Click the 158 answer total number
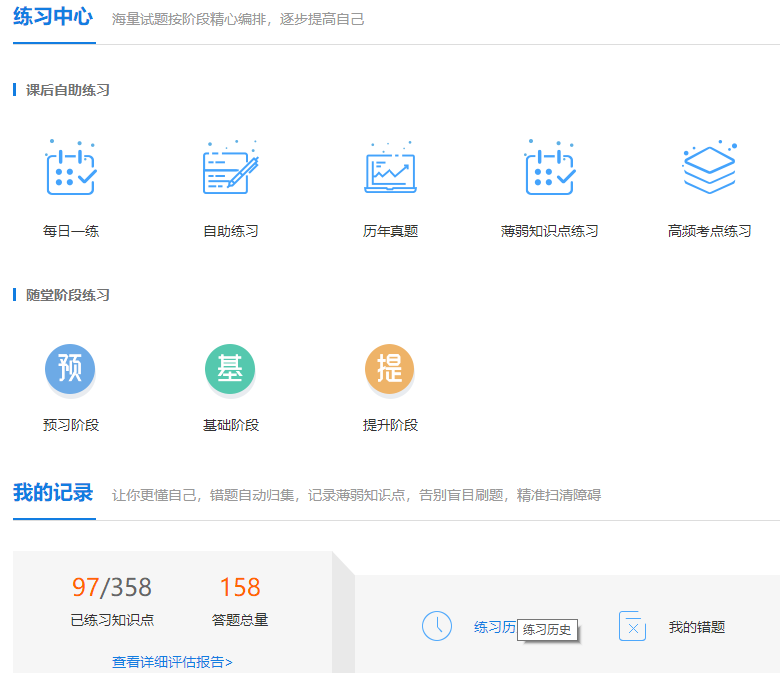 click(240, 587)
